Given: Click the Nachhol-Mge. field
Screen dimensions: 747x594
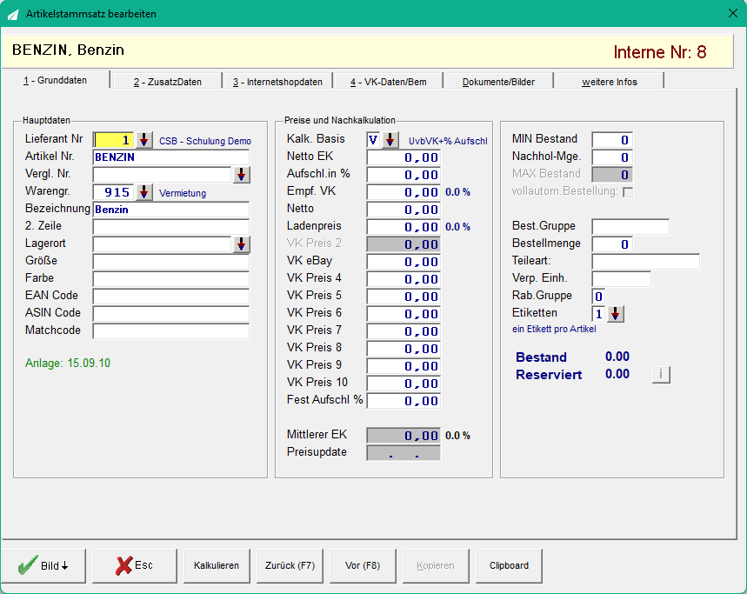Looking at the screenshot, I should pos(612,157).
